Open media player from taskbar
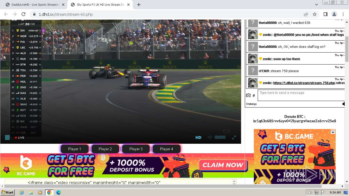The height and width of the screenshot is (196, 349). 40,192
